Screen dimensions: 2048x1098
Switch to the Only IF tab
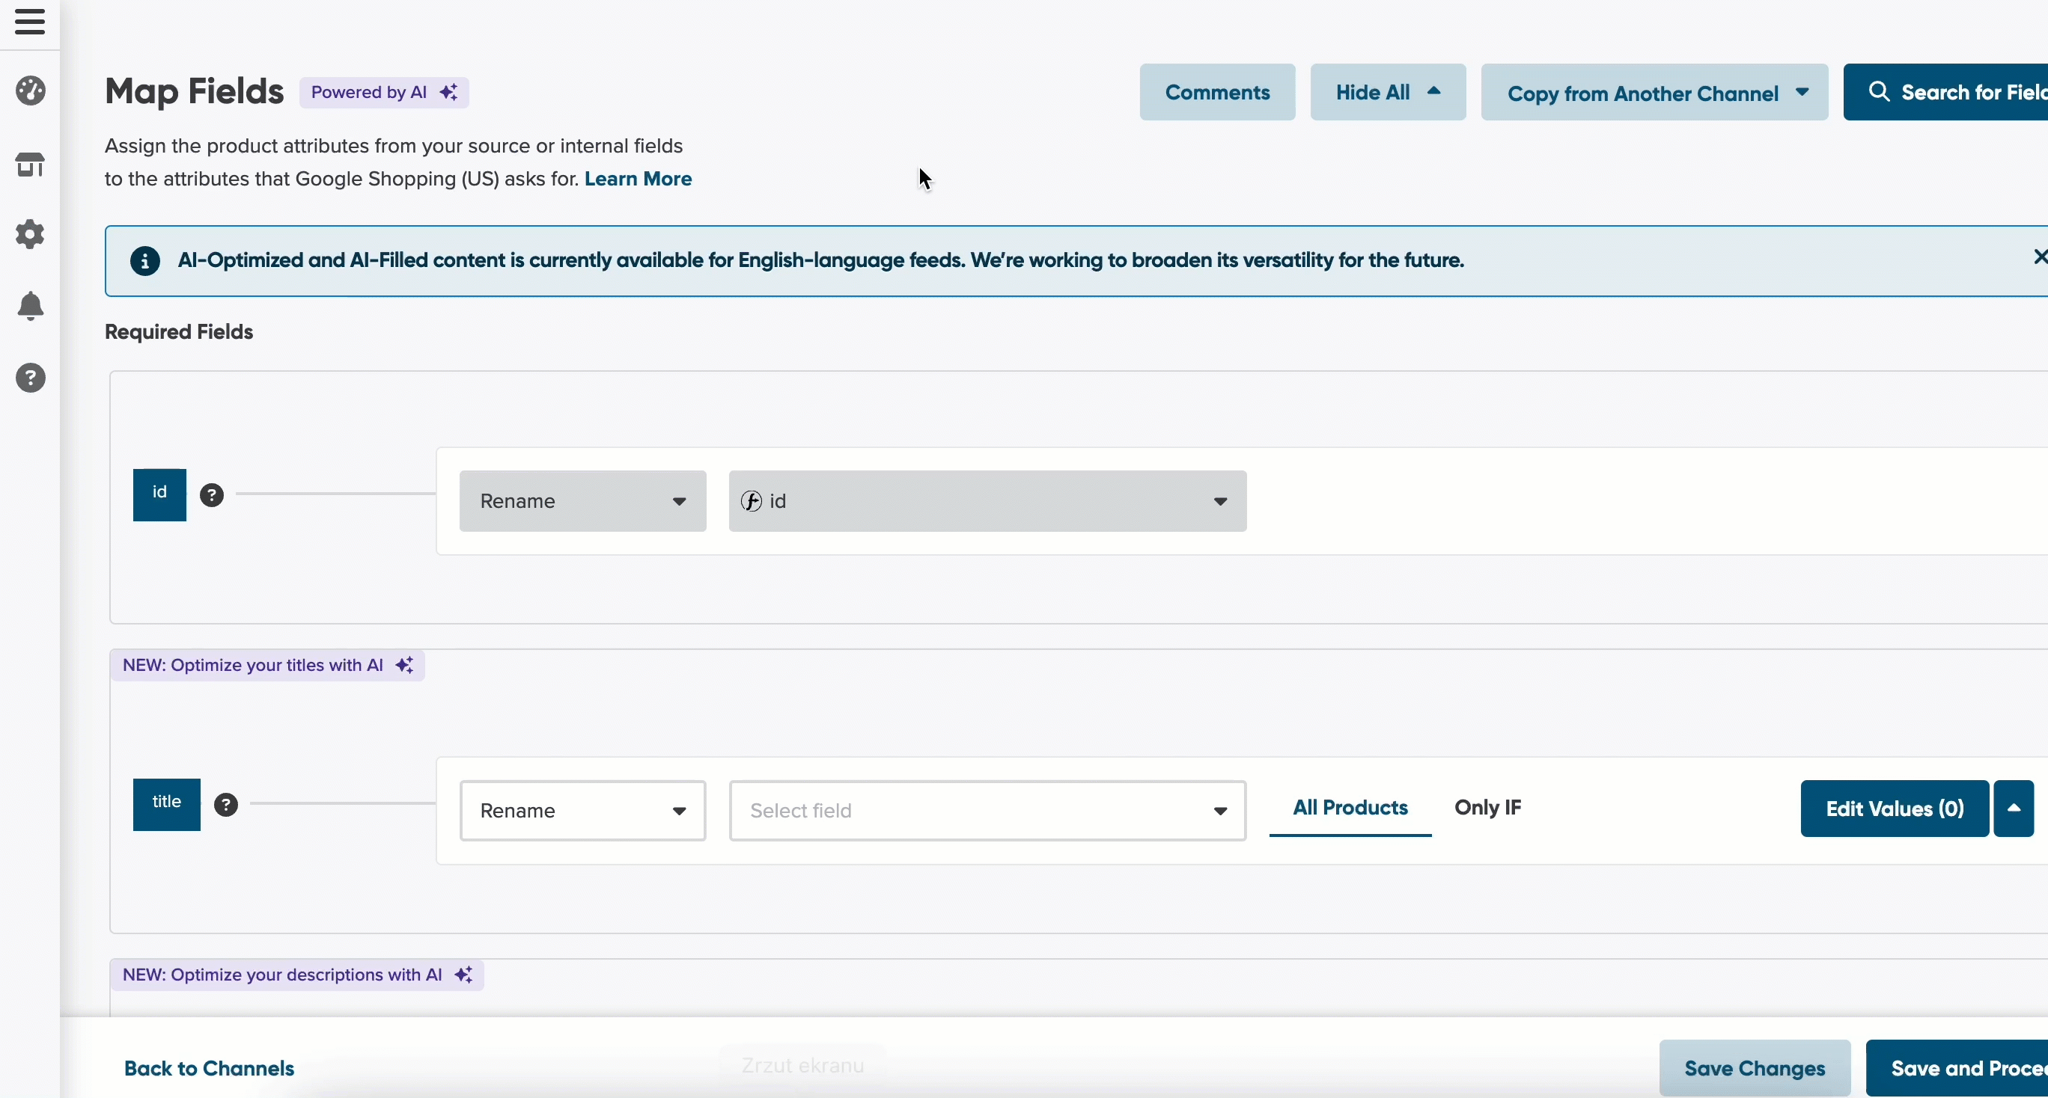click(x=1487, y=808)
